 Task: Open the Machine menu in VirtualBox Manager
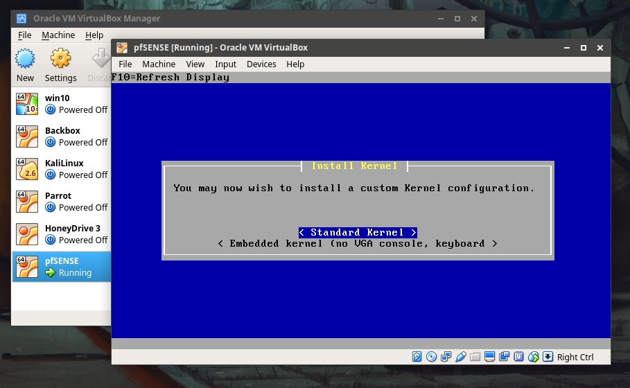tap(58, 35)
